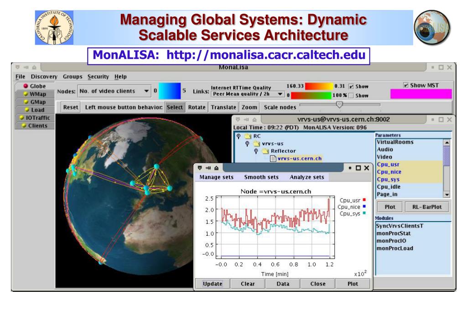Image resolution: width=467 pixels, height=311 pixels.
Task: Activate Select mouse behavior
Action: point(175,107)
